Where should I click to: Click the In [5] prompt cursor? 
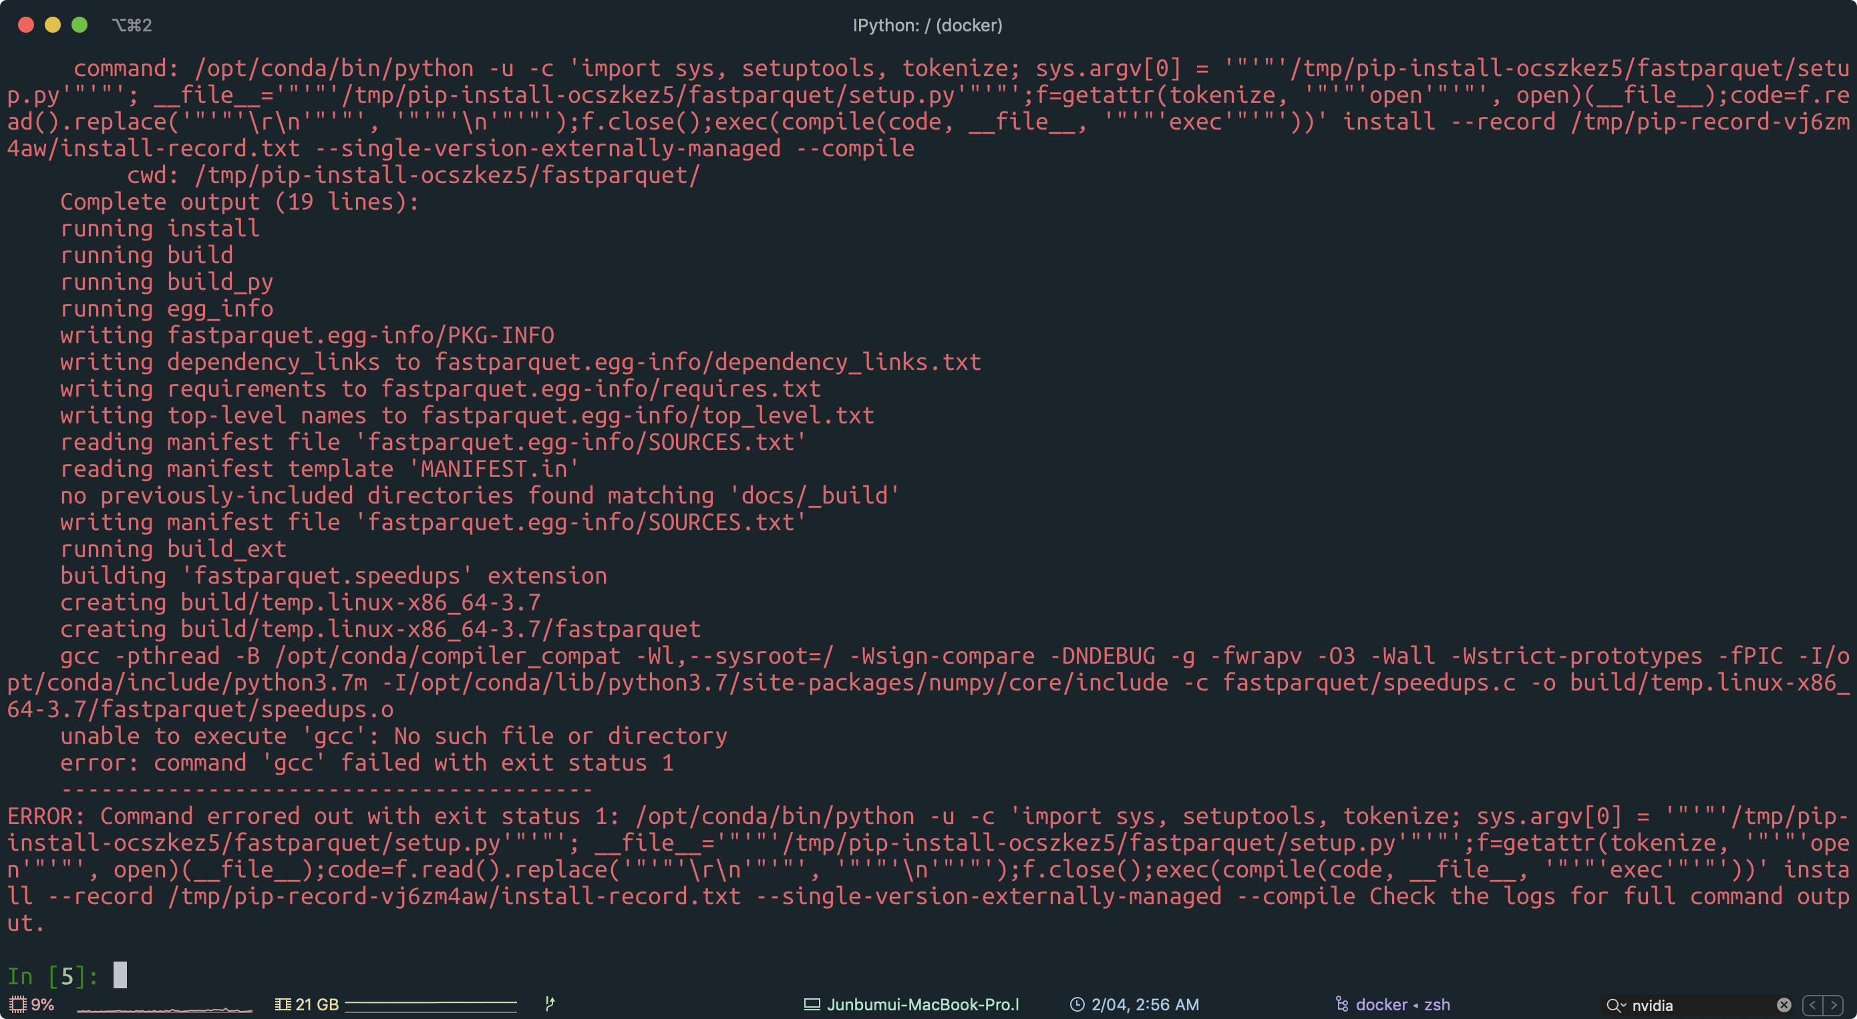(x=121, y=975)
